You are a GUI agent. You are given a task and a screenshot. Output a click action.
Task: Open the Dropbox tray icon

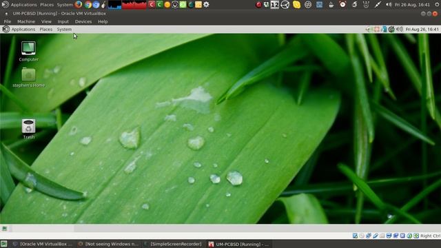tap(266, 5)
